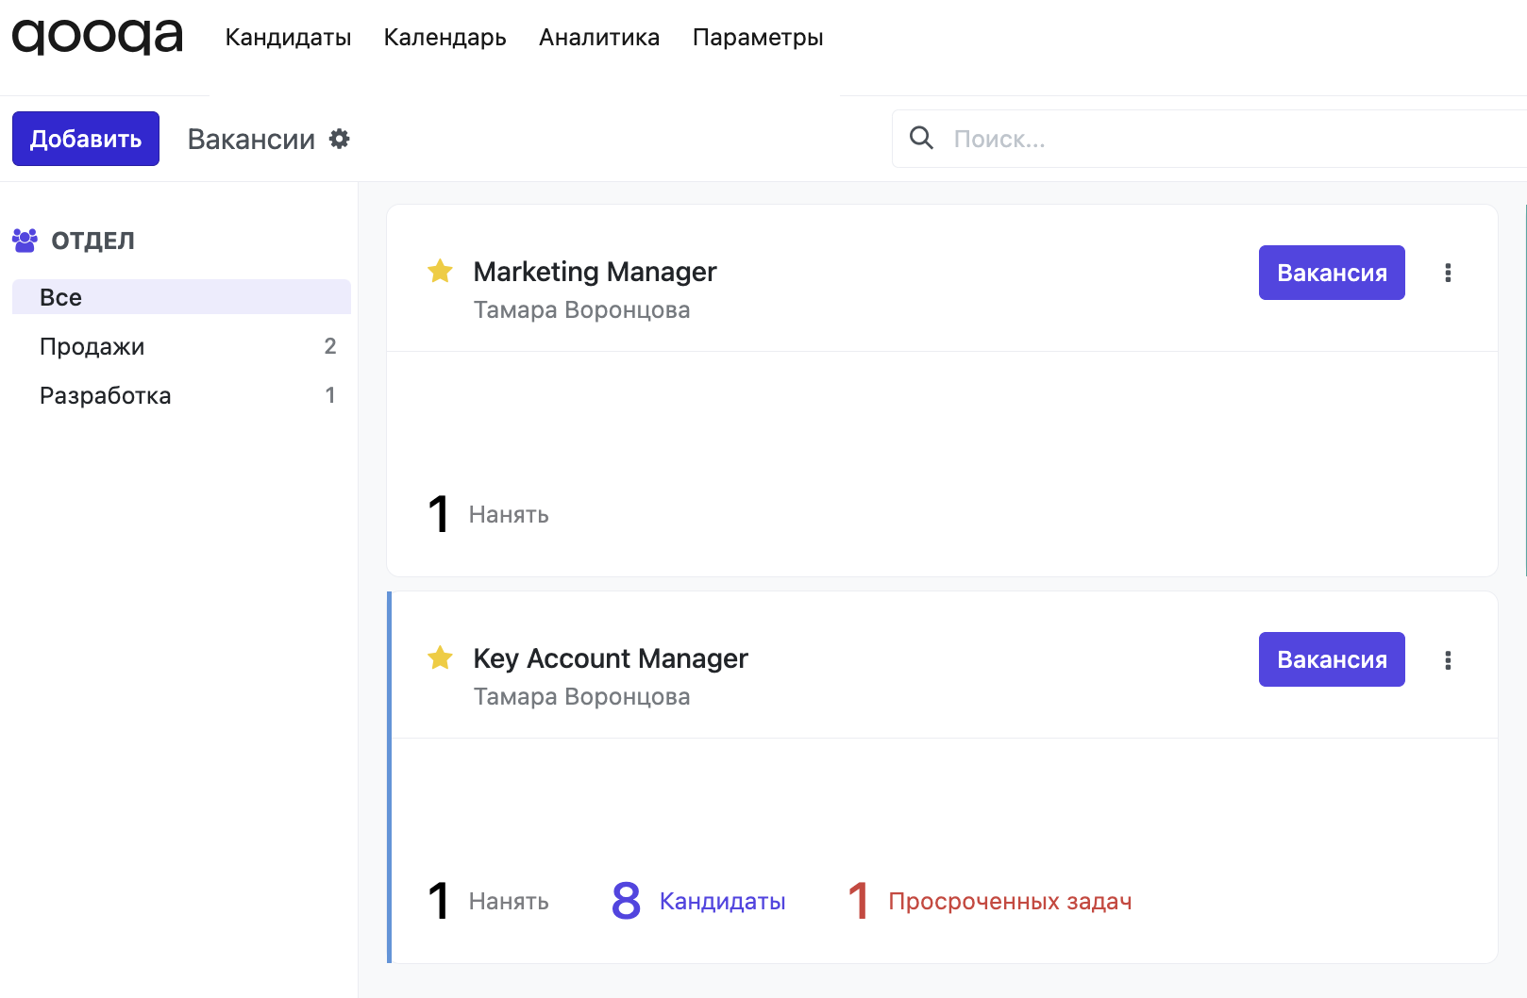Screen dimensions: 1527x998
Task: Click the Отдел people group icon
Action: [x=25, y=241]
